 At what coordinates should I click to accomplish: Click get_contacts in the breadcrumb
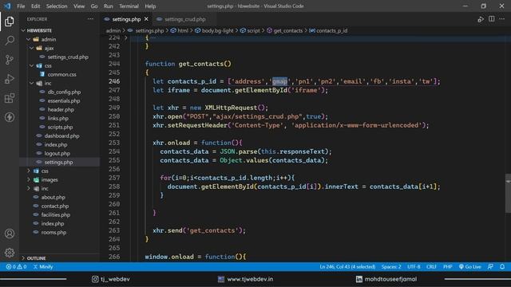point(287,30)
